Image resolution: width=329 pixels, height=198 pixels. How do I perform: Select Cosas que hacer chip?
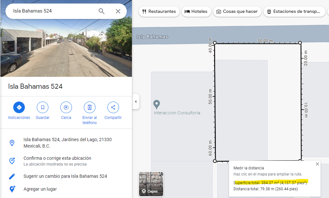pos(237,12)
